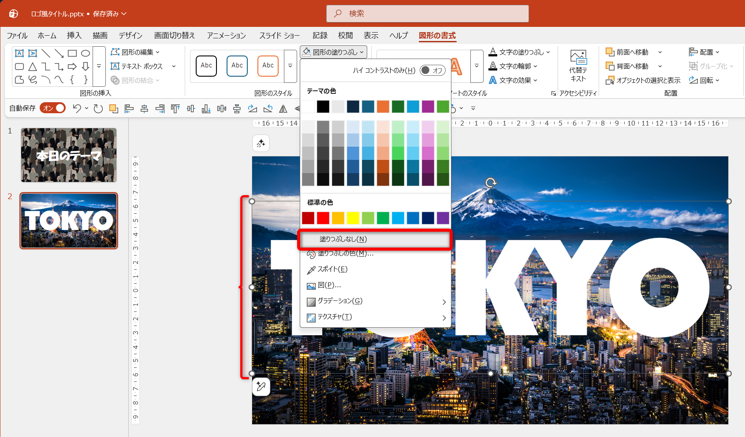Click the Distribute Horizontally icon
This screenshot has height=437, width=745.
click(222, 108)
